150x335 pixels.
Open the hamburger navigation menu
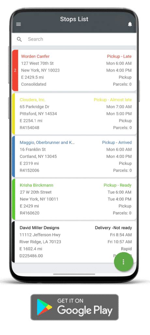pyautogui.click(x=19, y=24)
